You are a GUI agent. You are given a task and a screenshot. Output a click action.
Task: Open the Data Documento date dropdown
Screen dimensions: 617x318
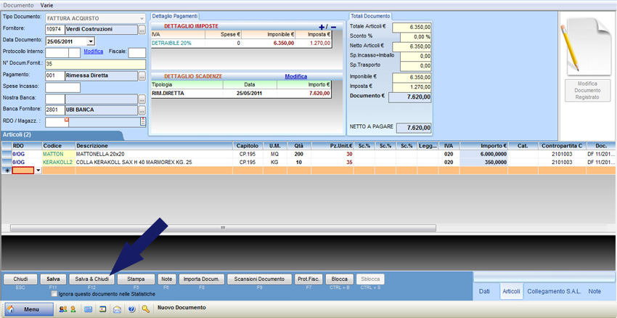pyautogui.click(x=91, y=41)
